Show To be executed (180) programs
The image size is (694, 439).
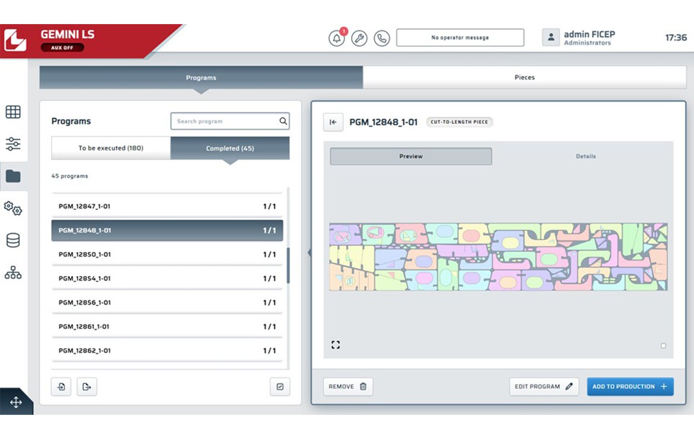[x=111, y=148]
